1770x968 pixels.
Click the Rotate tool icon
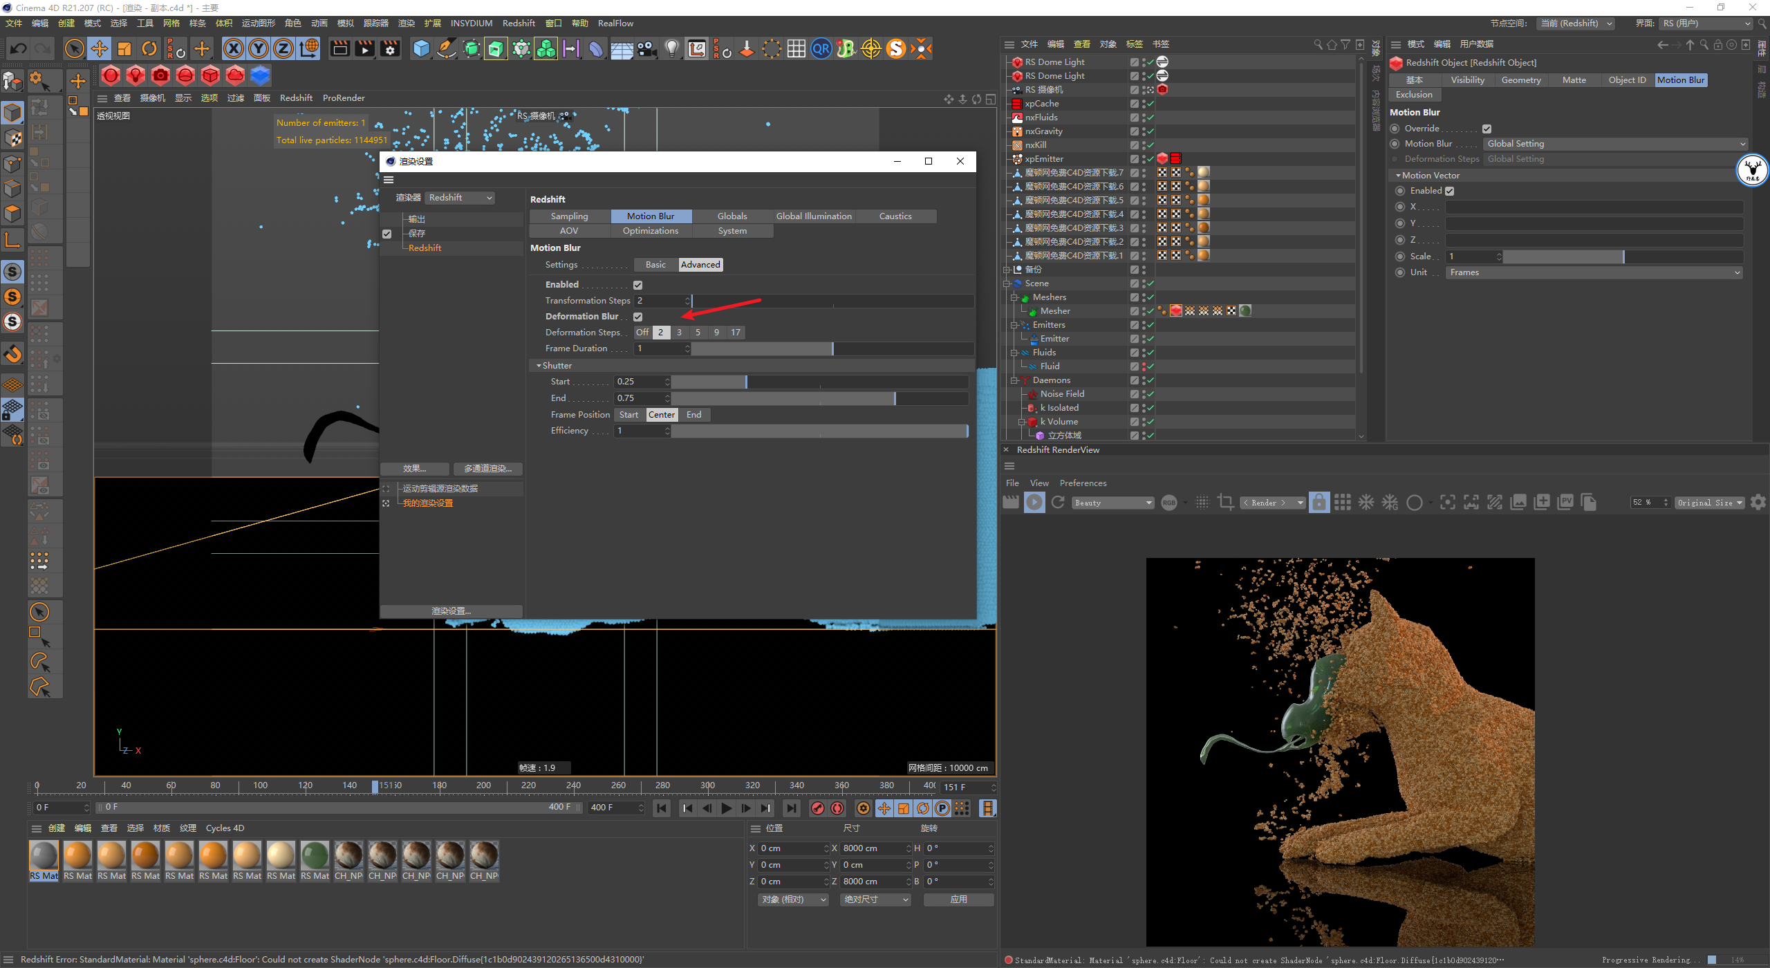[149, 48]
